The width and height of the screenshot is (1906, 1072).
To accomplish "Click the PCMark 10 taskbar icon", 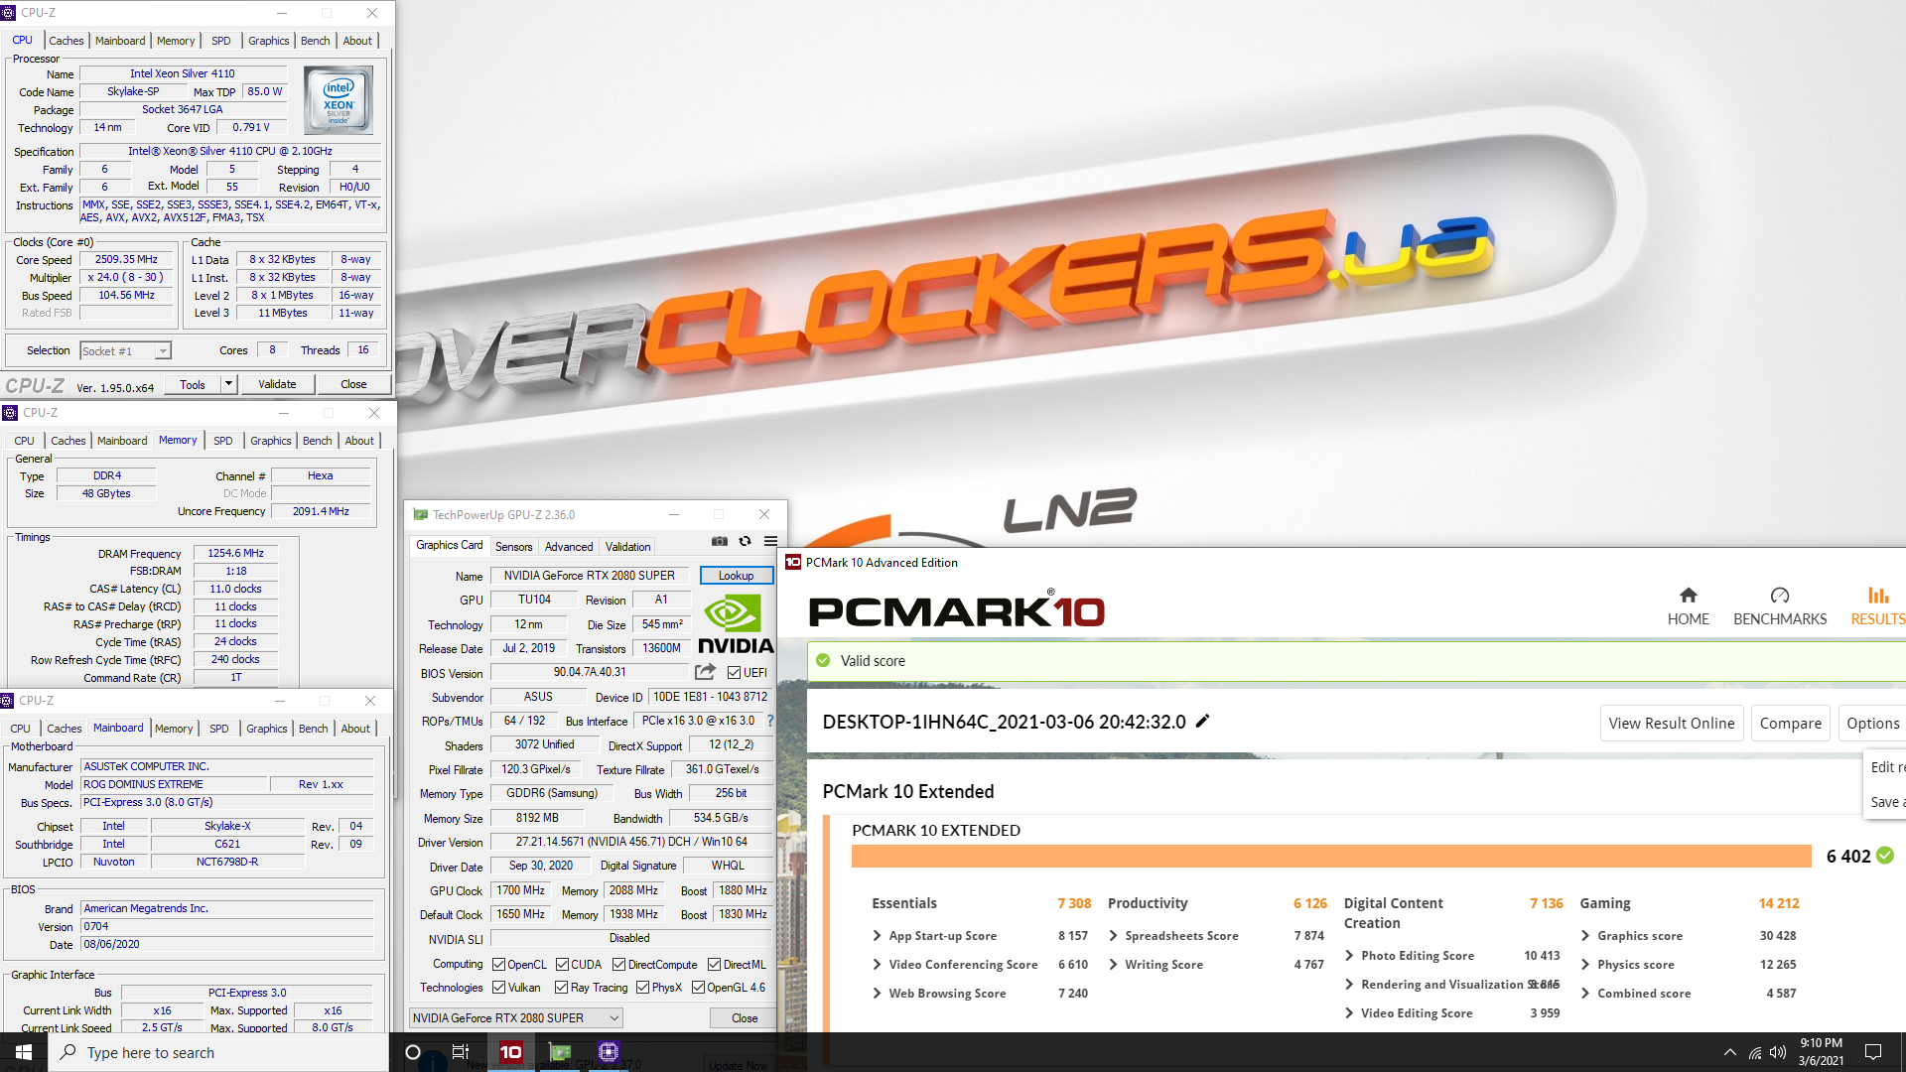I will tap(510, 1052).
